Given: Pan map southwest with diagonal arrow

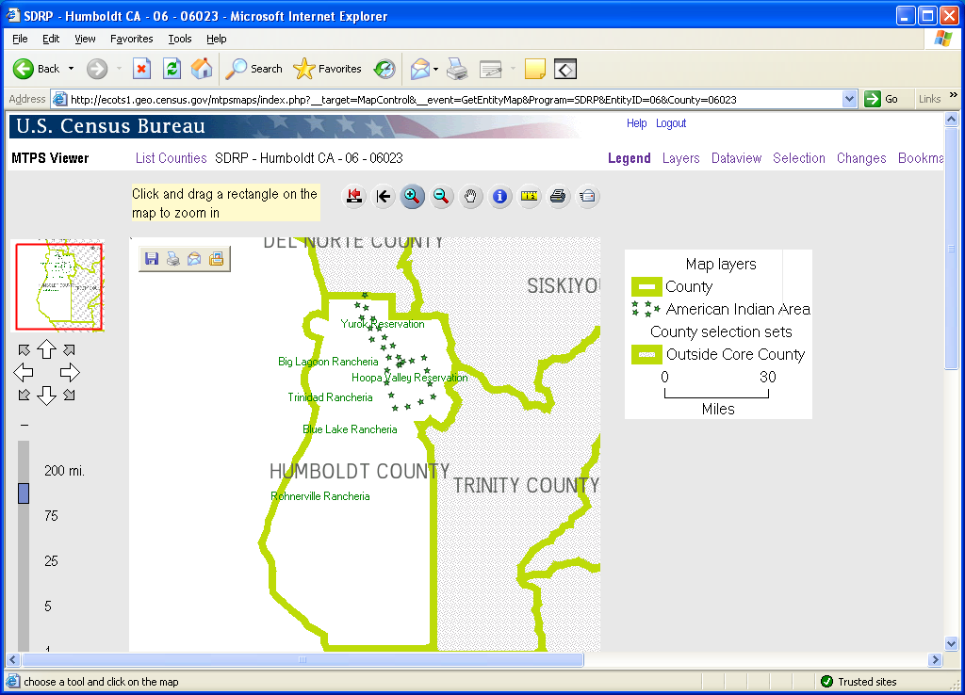Looking at the screenshot, I should pyautogui.click(x=24, y=395).
